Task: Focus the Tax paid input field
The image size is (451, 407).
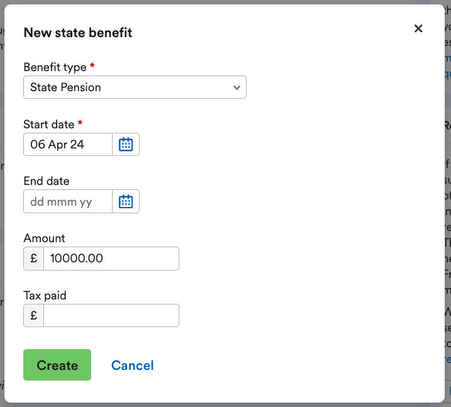Action: pyautogui.click(x=111, y=316)
